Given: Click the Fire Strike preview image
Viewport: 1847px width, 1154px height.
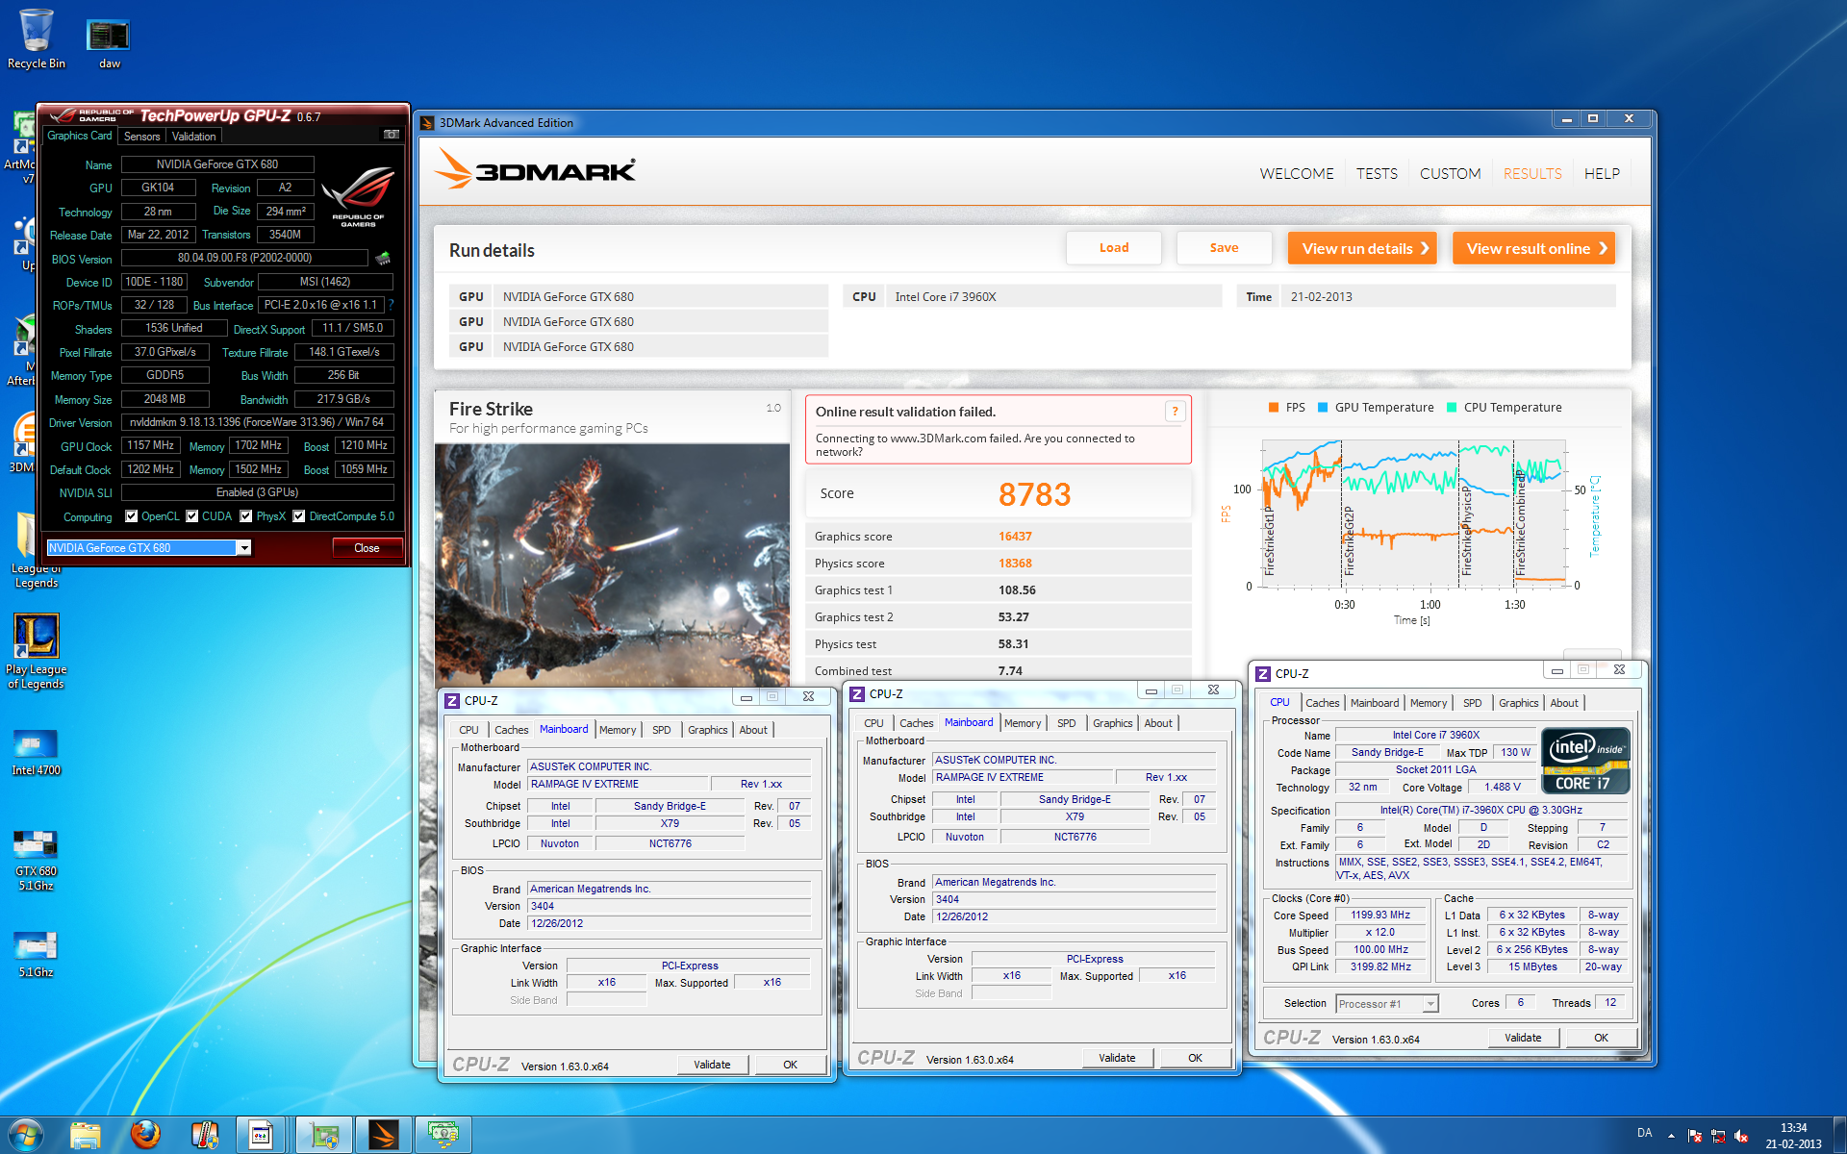Looking at the screenshot, I should [613, 564].
